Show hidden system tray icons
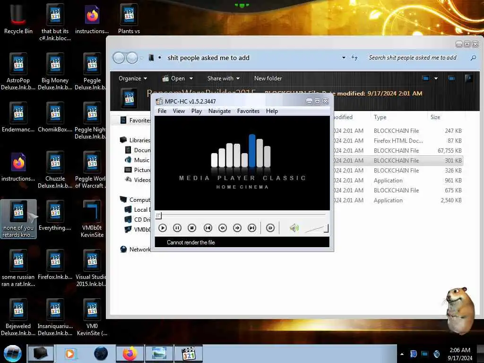 [x=402, y=354]
